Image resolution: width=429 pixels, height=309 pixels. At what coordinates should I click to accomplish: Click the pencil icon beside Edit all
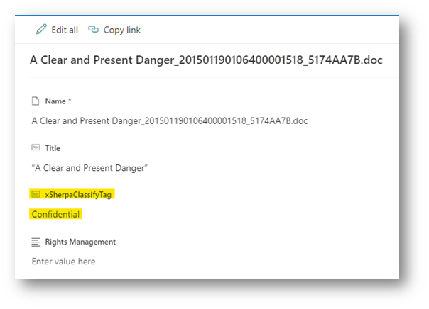(x=41, y=30)
